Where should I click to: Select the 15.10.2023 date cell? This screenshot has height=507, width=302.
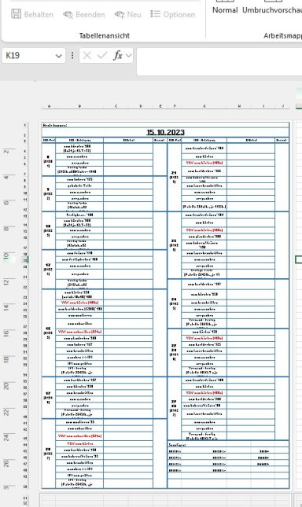tap(165, 132)
